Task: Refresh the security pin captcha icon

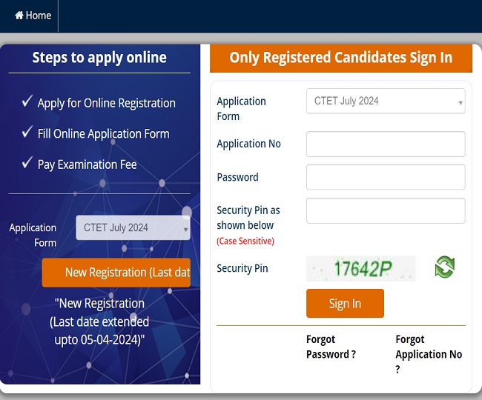Action: point(444,267)
